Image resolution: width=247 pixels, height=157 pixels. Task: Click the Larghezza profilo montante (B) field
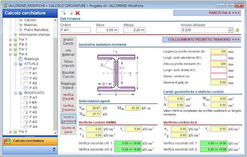click(219, 51)
